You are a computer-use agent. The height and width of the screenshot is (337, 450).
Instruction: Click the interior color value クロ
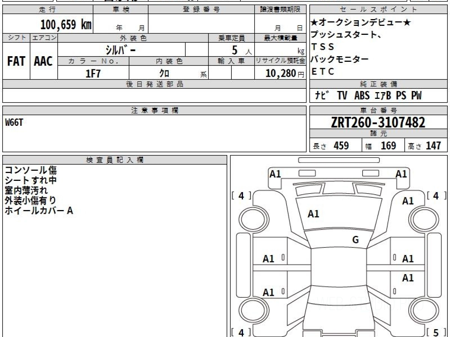pos(164,73)
